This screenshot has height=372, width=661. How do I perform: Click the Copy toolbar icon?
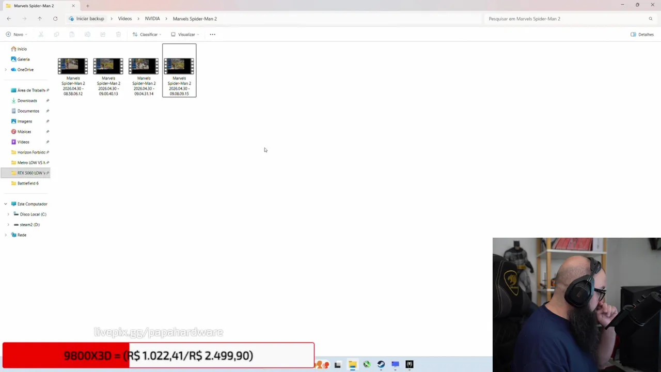coord(56,35)
